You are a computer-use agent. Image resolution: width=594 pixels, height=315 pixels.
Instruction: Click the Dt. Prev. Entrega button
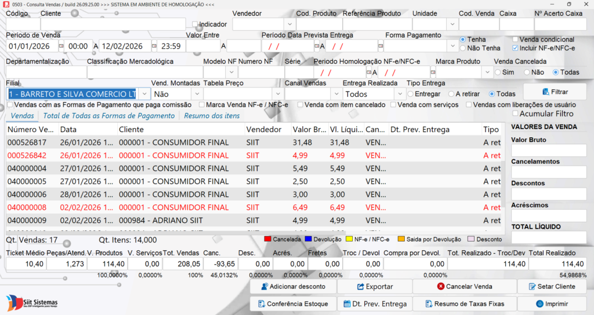(374, 304)
